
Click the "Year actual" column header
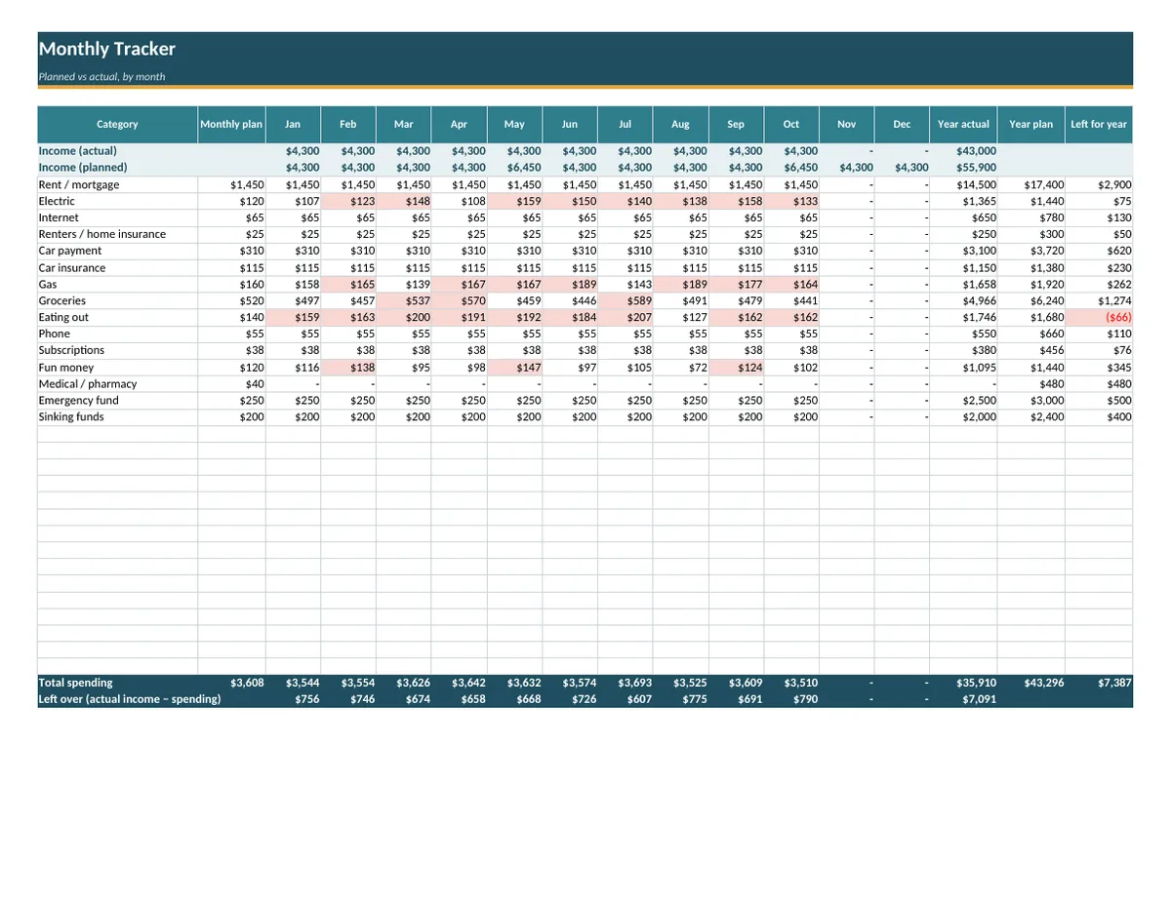tap(963, 124)
